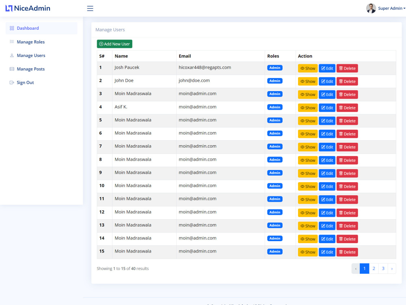This screenshot has width=406, height=305.
Task: Click the Admin badge for Josh Paucek
Action: point(275,68)
